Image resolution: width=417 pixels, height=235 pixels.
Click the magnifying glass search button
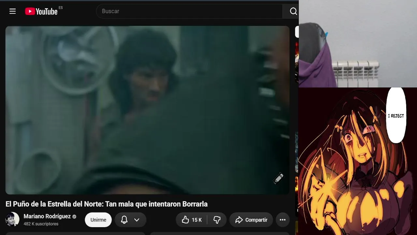[x=293, y=11]
